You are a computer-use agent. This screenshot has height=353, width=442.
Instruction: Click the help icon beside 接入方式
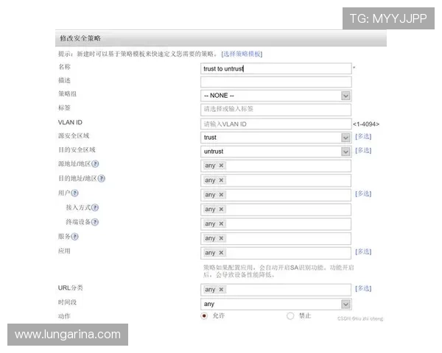(x=96, y=208)
